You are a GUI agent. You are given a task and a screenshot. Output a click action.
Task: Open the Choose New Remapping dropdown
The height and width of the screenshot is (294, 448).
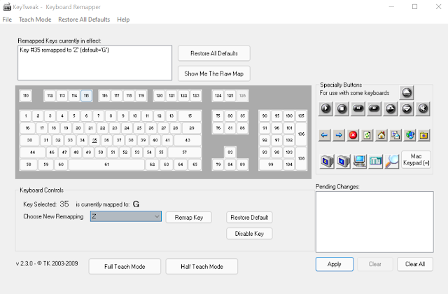[126, 216]
